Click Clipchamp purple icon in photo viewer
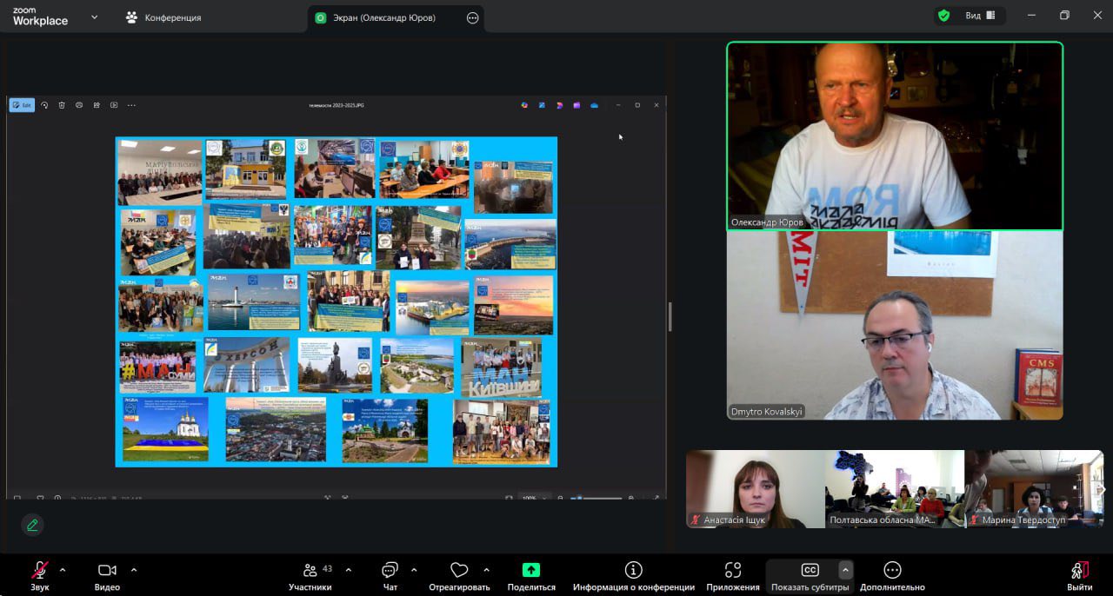Image resolution: width=1113 pixels, height=596 pixels. [x=576, y=105]
